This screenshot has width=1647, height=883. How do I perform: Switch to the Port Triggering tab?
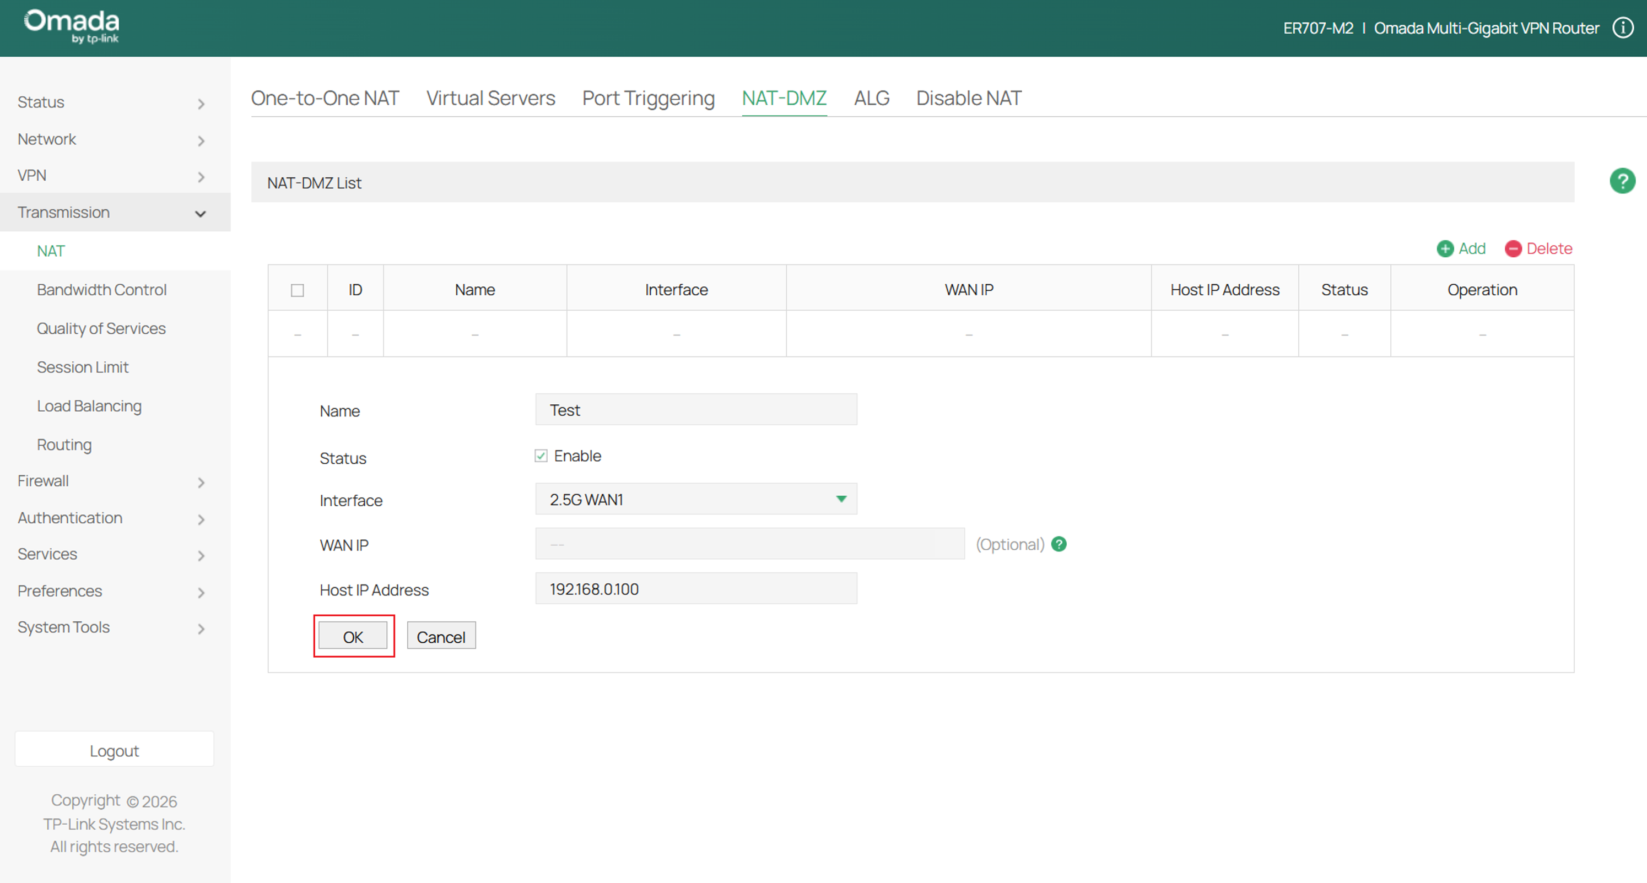[x=649, y=97]
